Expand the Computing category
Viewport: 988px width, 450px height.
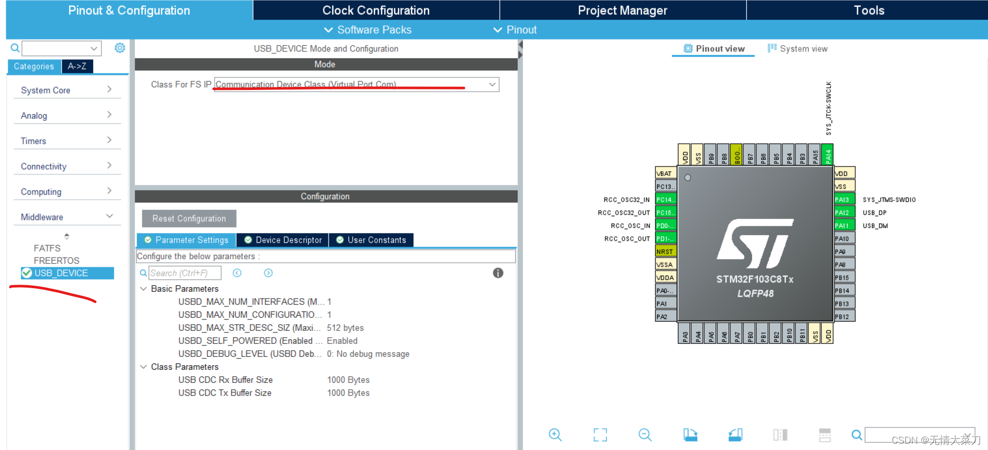(67, 192)
